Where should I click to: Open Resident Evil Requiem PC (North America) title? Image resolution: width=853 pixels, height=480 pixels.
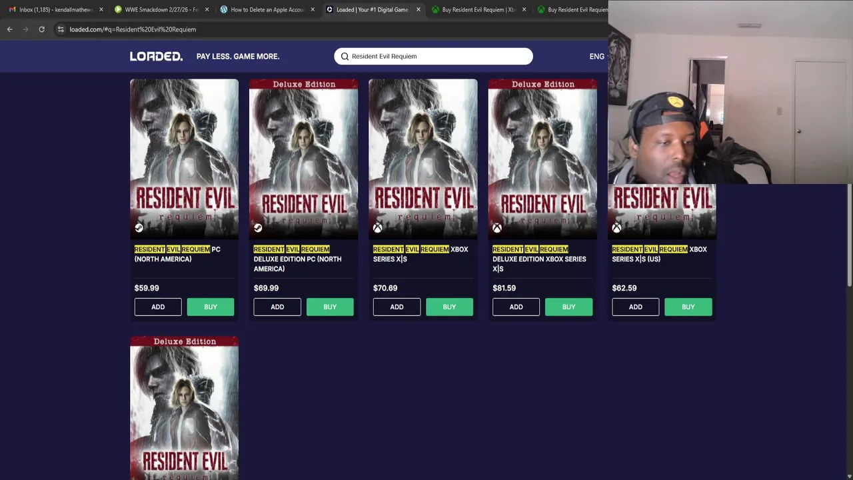tap(177, 254)
